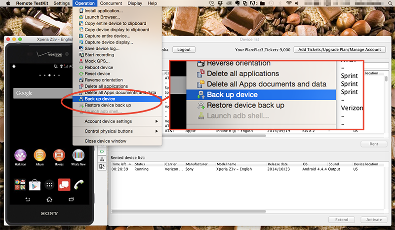Click Add Tickets/Upgrade Plan/Manage Account

pos(340,50)
